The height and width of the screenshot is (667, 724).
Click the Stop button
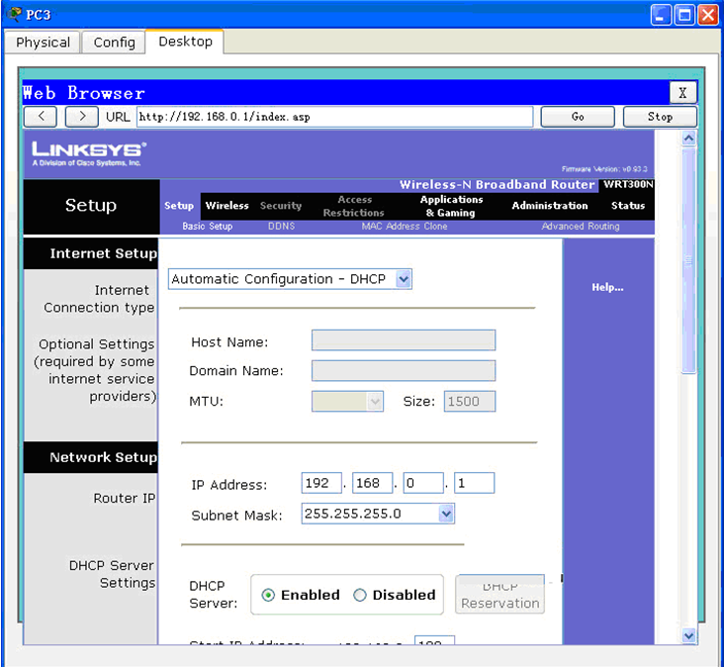[x=660, y=117]
